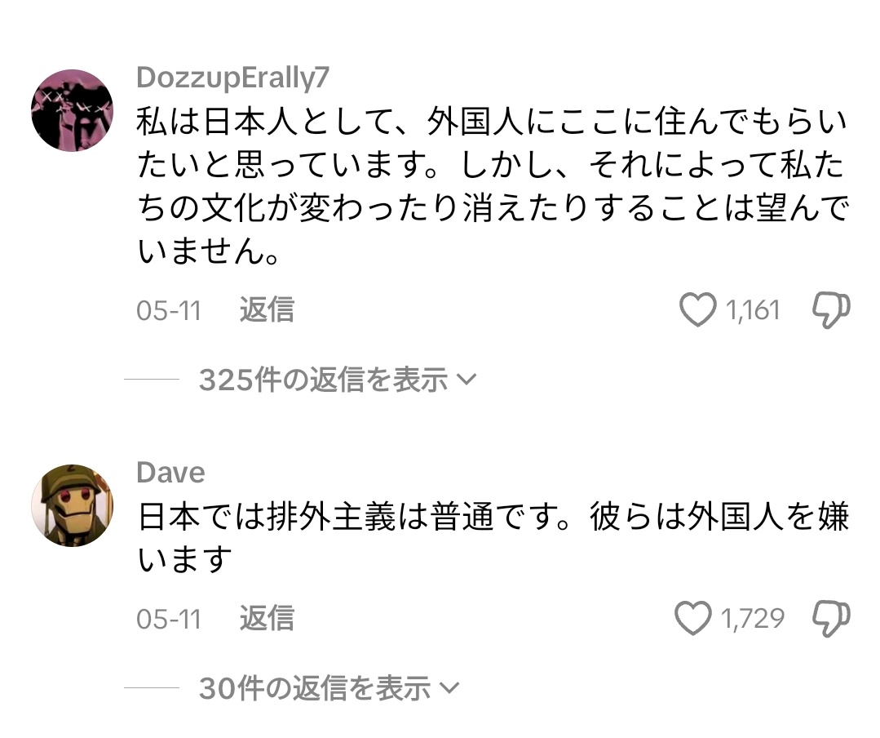Reply to Dave's comment using 返信

(x=266, y=618)
